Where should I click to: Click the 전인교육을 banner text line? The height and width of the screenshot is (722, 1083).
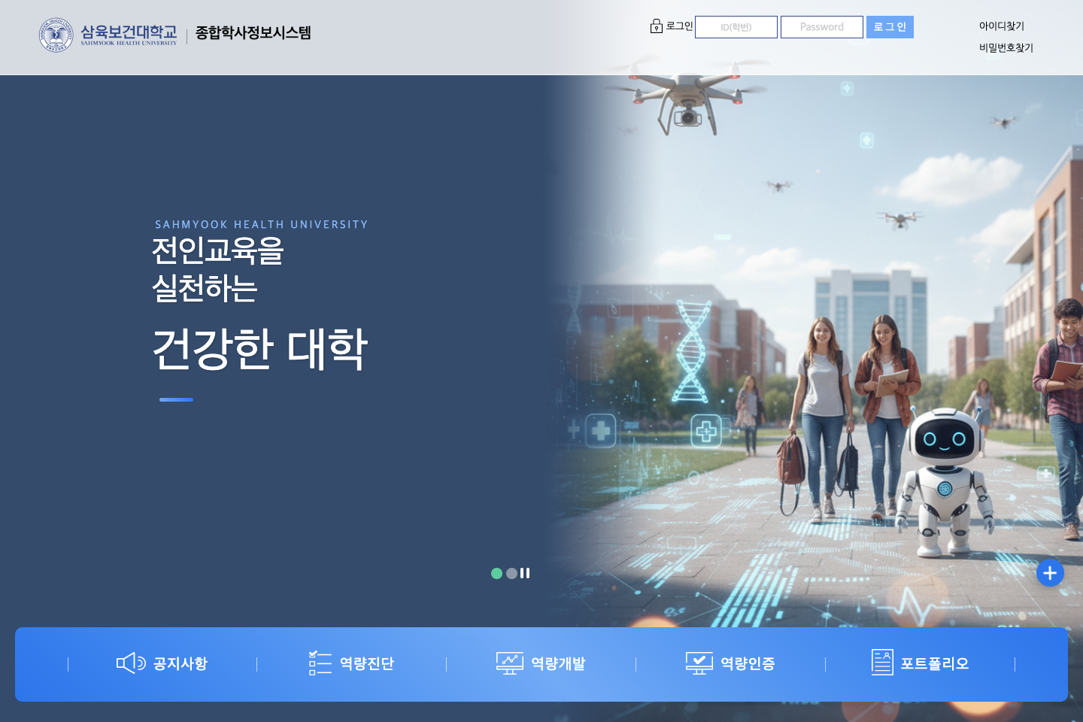tap(217, 250)
